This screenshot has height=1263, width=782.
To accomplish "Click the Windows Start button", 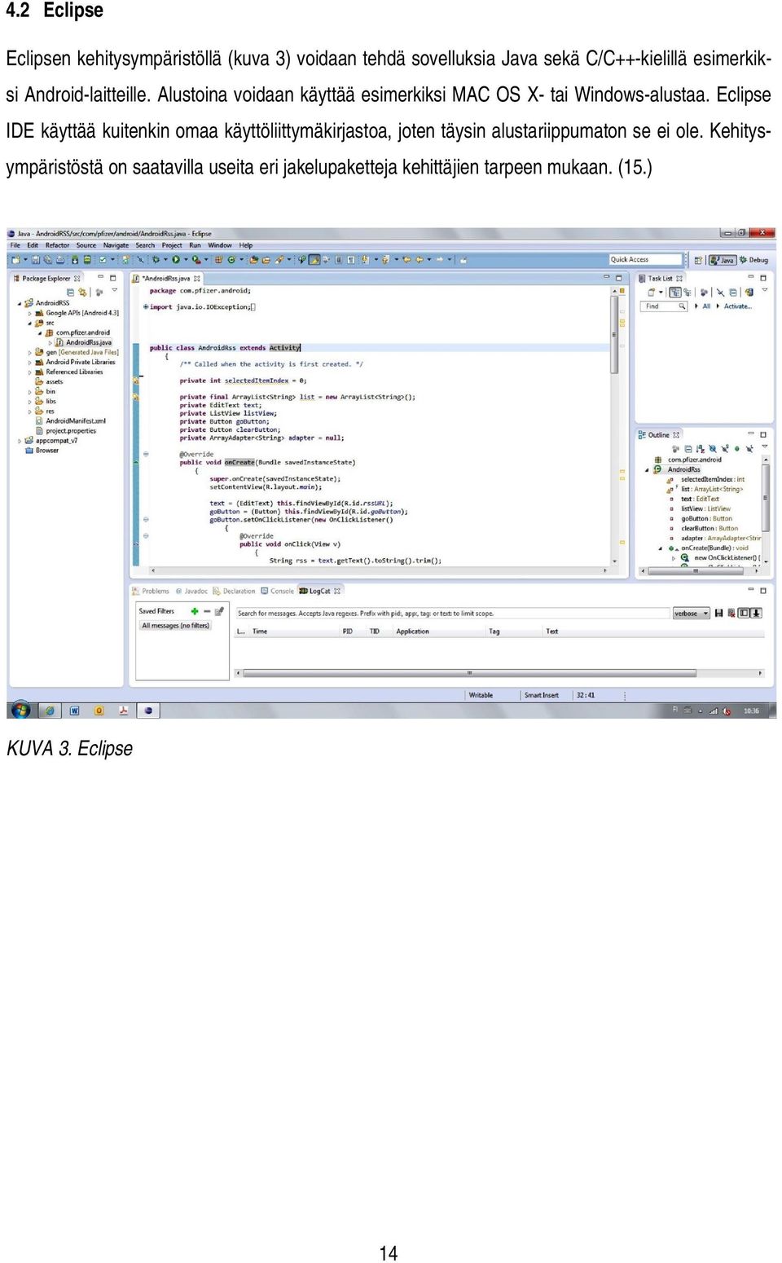I will [20, 710].
